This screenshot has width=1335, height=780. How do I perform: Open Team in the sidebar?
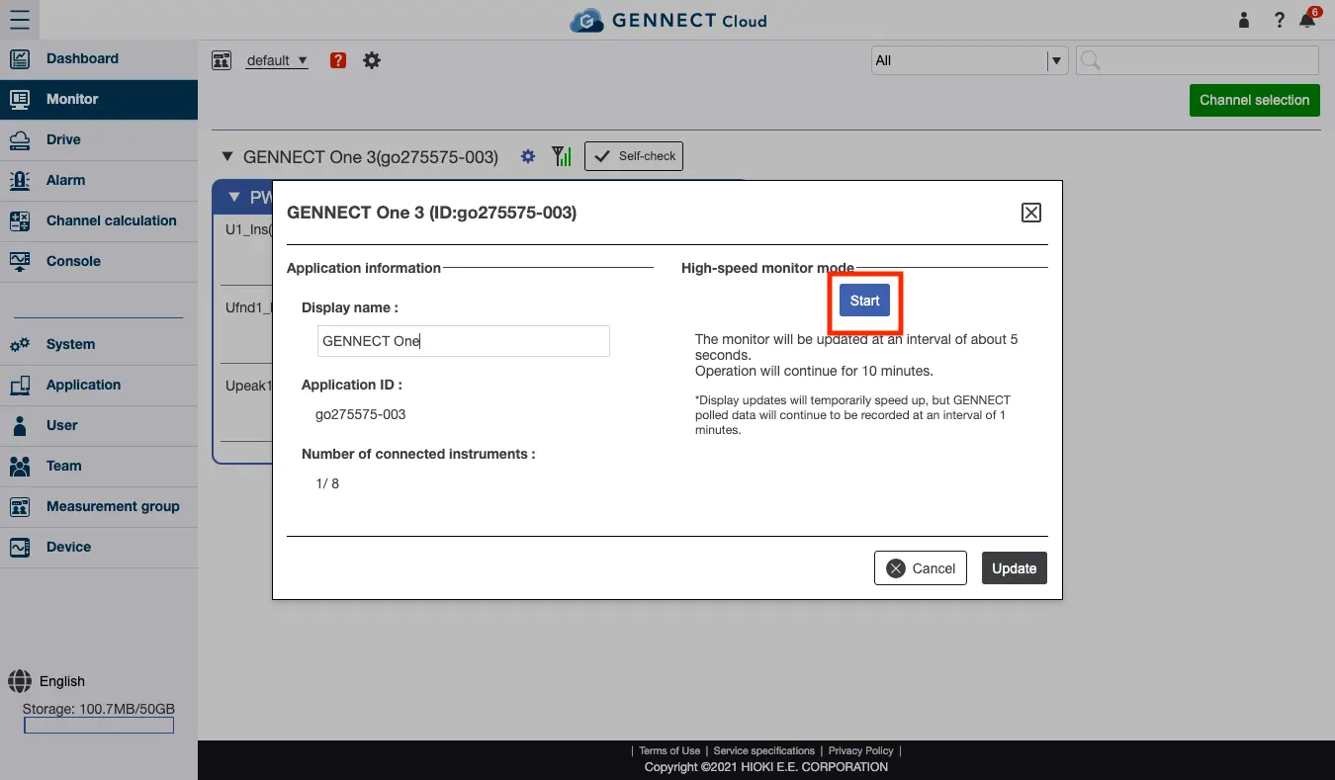coord(99,467)
